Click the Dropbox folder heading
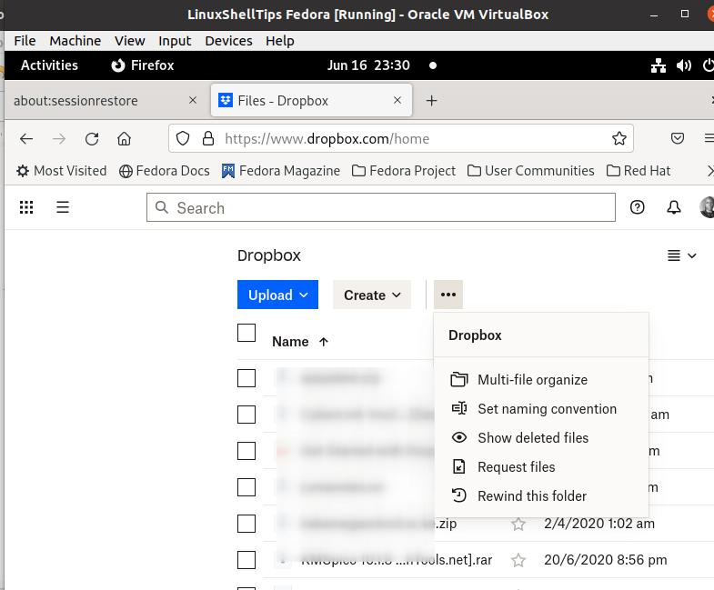The height and width of the screenshot is (590, 714). 268,255
